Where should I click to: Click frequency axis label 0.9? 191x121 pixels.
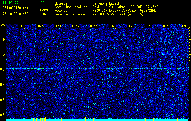coord(2,70)
